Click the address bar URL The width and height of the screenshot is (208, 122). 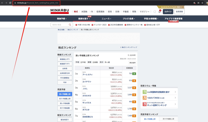[x=37, y=3]
